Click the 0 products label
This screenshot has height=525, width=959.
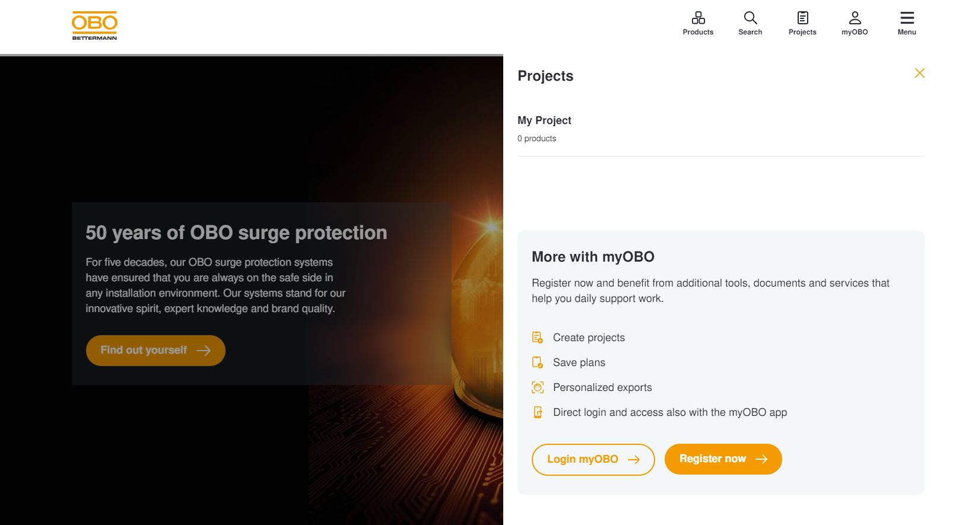pyautogui.click(x=536, y=138)
